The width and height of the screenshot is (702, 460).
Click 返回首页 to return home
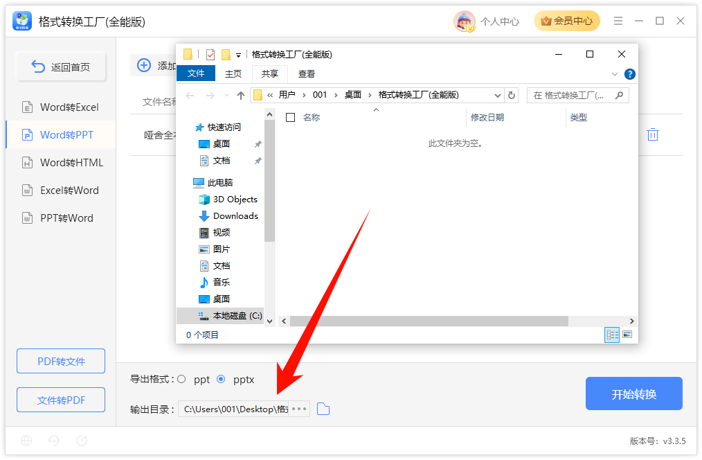61,67
